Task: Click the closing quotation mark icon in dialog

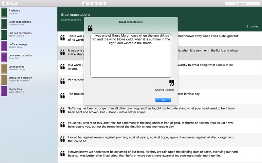Action: 172,83
